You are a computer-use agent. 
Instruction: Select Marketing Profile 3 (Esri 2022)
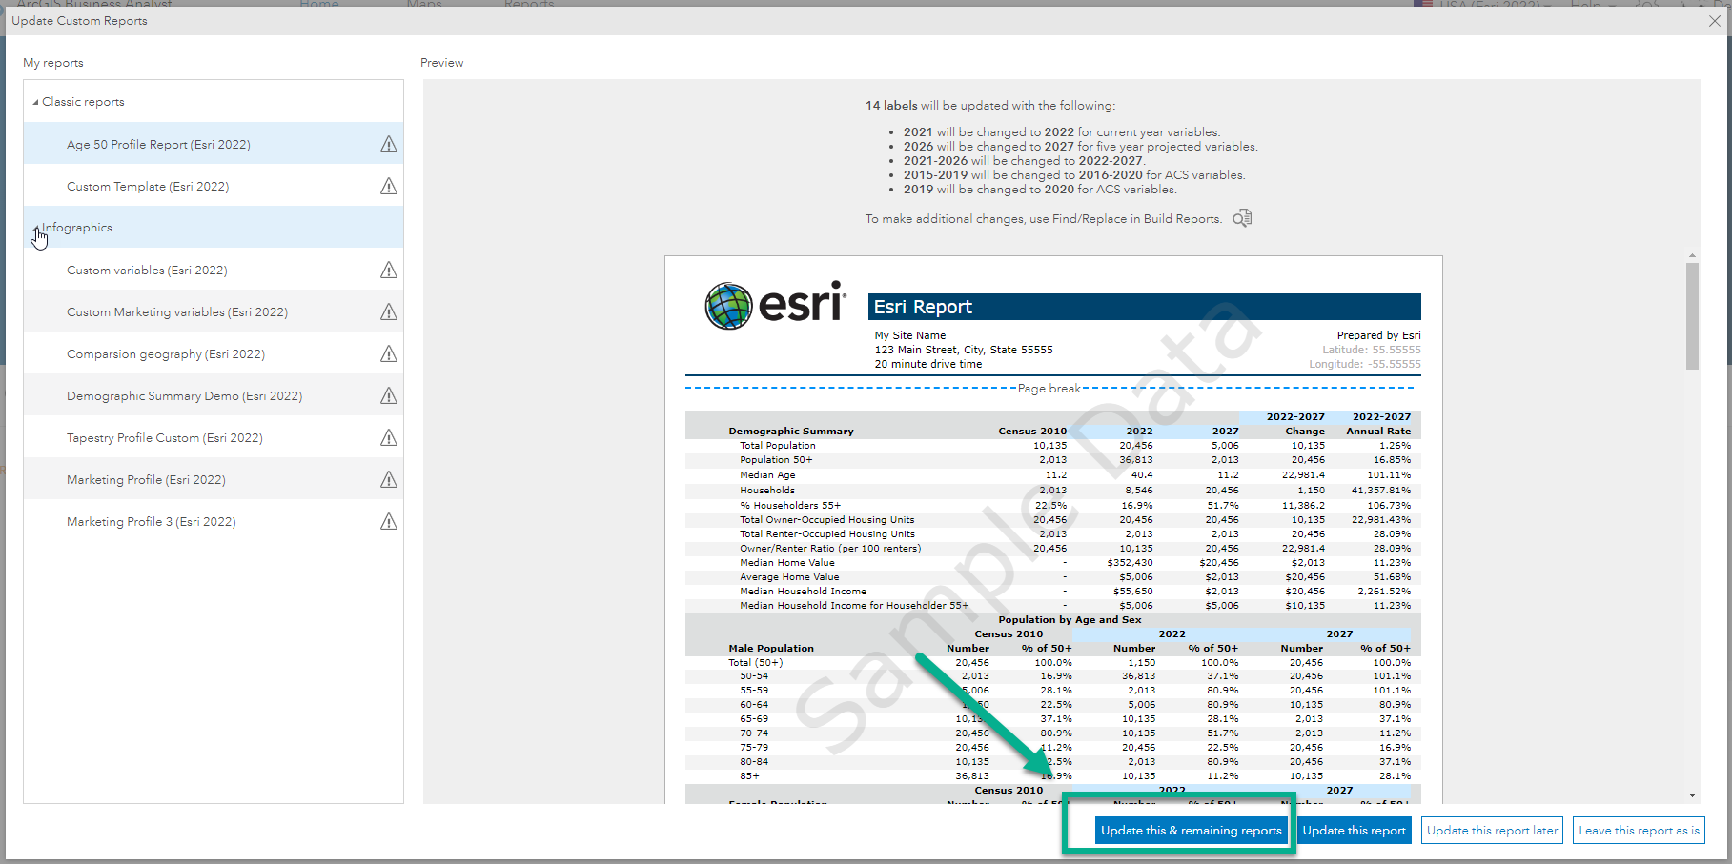coord(214,522)
